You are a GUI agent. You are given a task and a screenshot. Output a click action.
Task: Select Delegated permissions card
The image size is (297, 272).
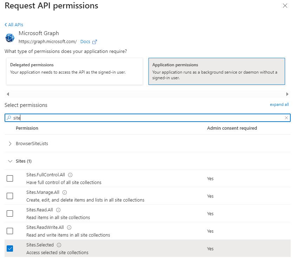[75, 71]
